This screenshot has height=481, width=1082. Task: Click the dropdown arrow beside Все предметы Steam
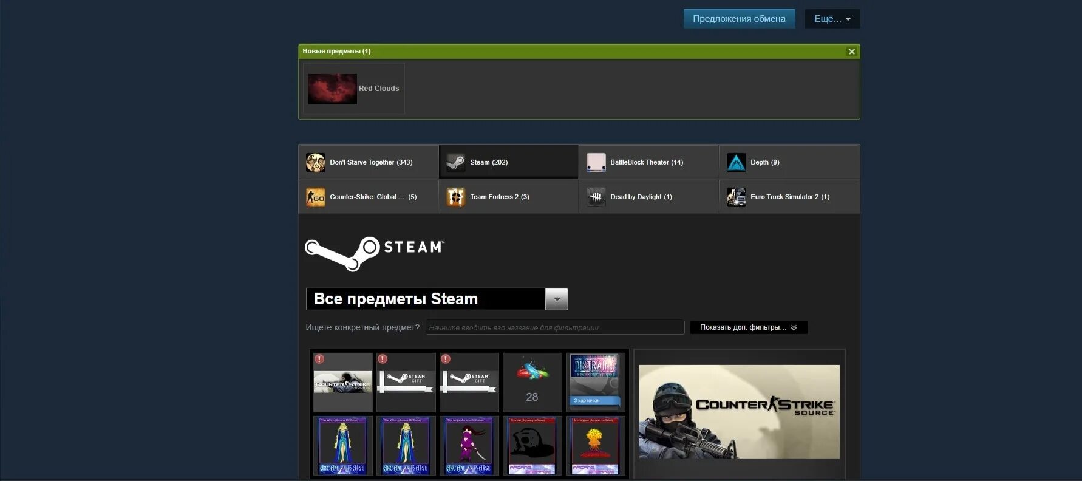[x=557, y=299]
